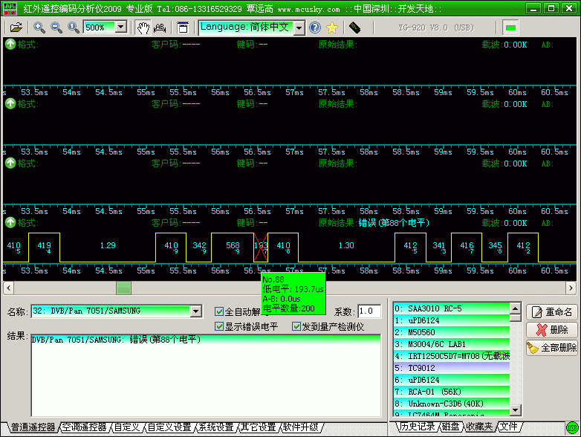The height and width of the screenshot is (437, 581).
Task: Toggle the 发到量产检测仪 checkbox
Action: click(x=296, y=326)
